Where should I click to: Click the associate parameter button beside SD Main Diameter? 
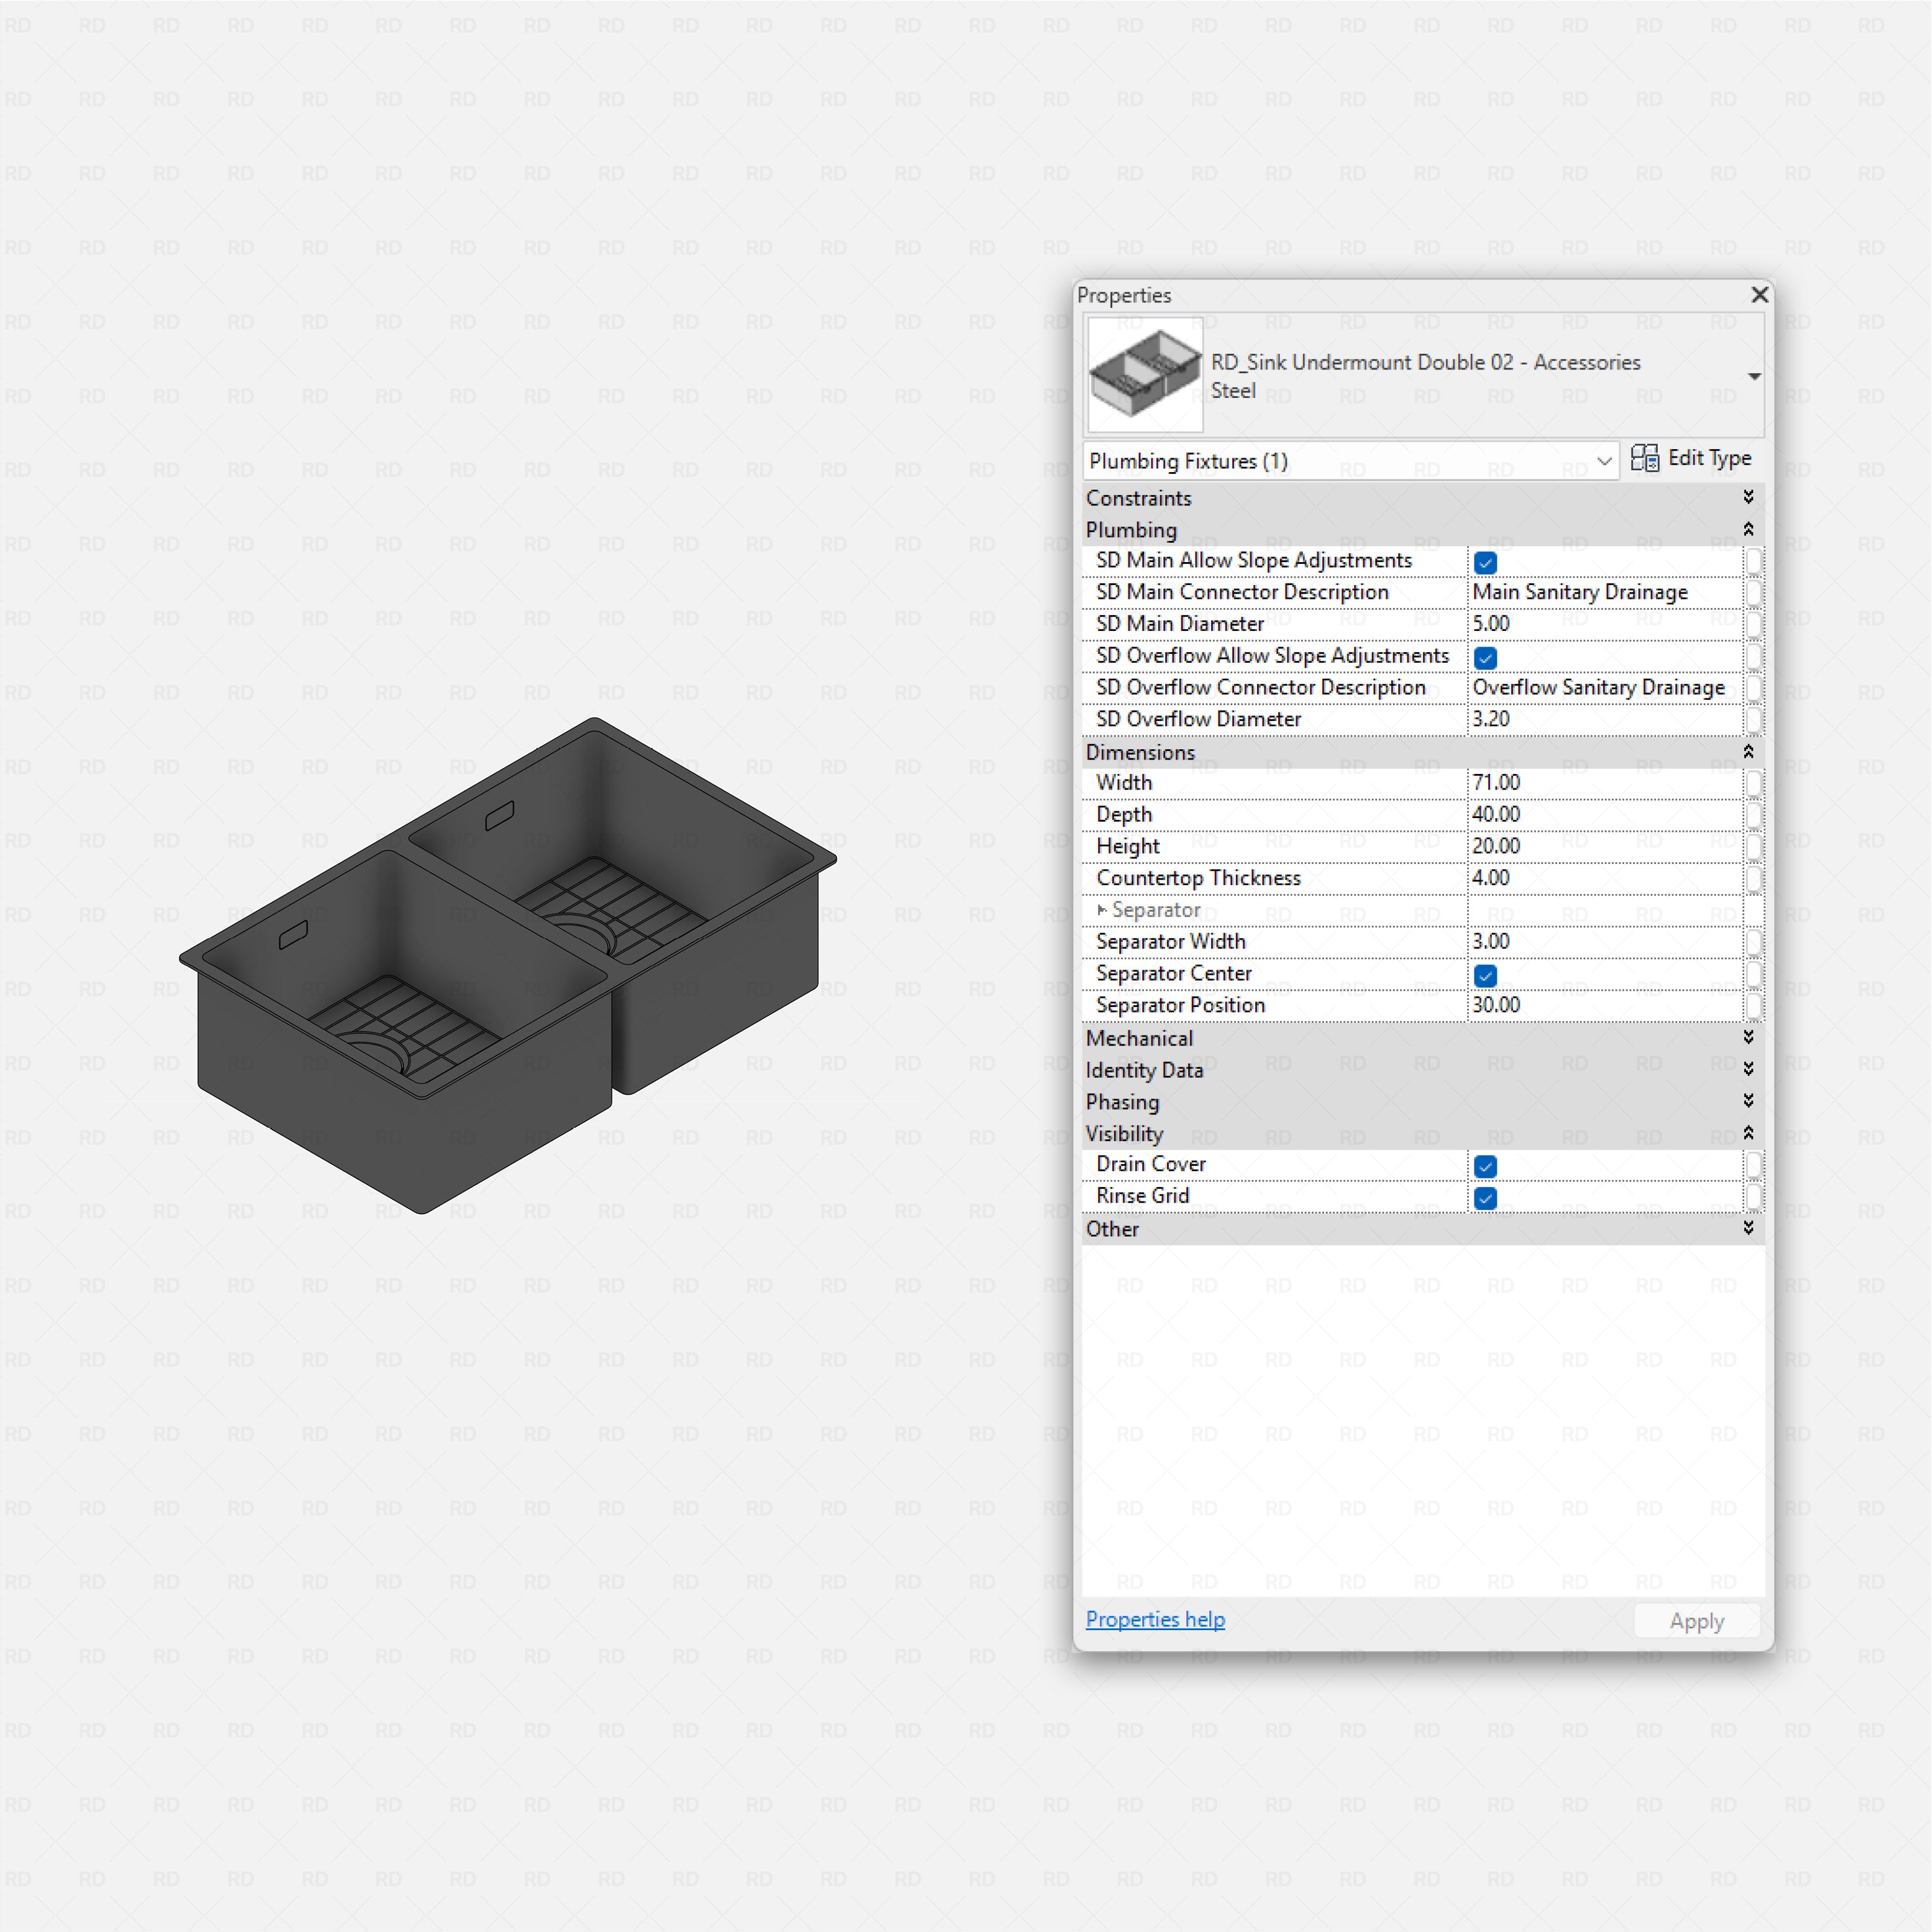coord(1756,624)
